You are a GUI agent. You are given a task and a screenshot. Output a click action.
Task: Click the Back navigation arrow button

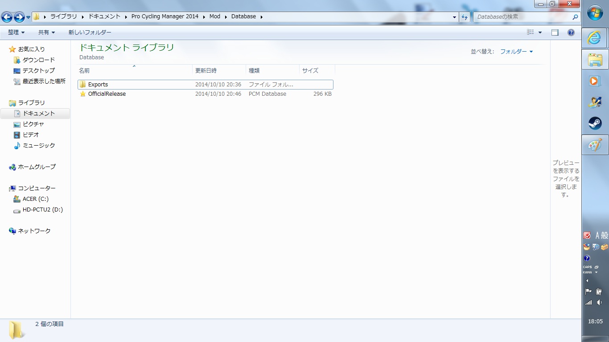tap(7, 17)
